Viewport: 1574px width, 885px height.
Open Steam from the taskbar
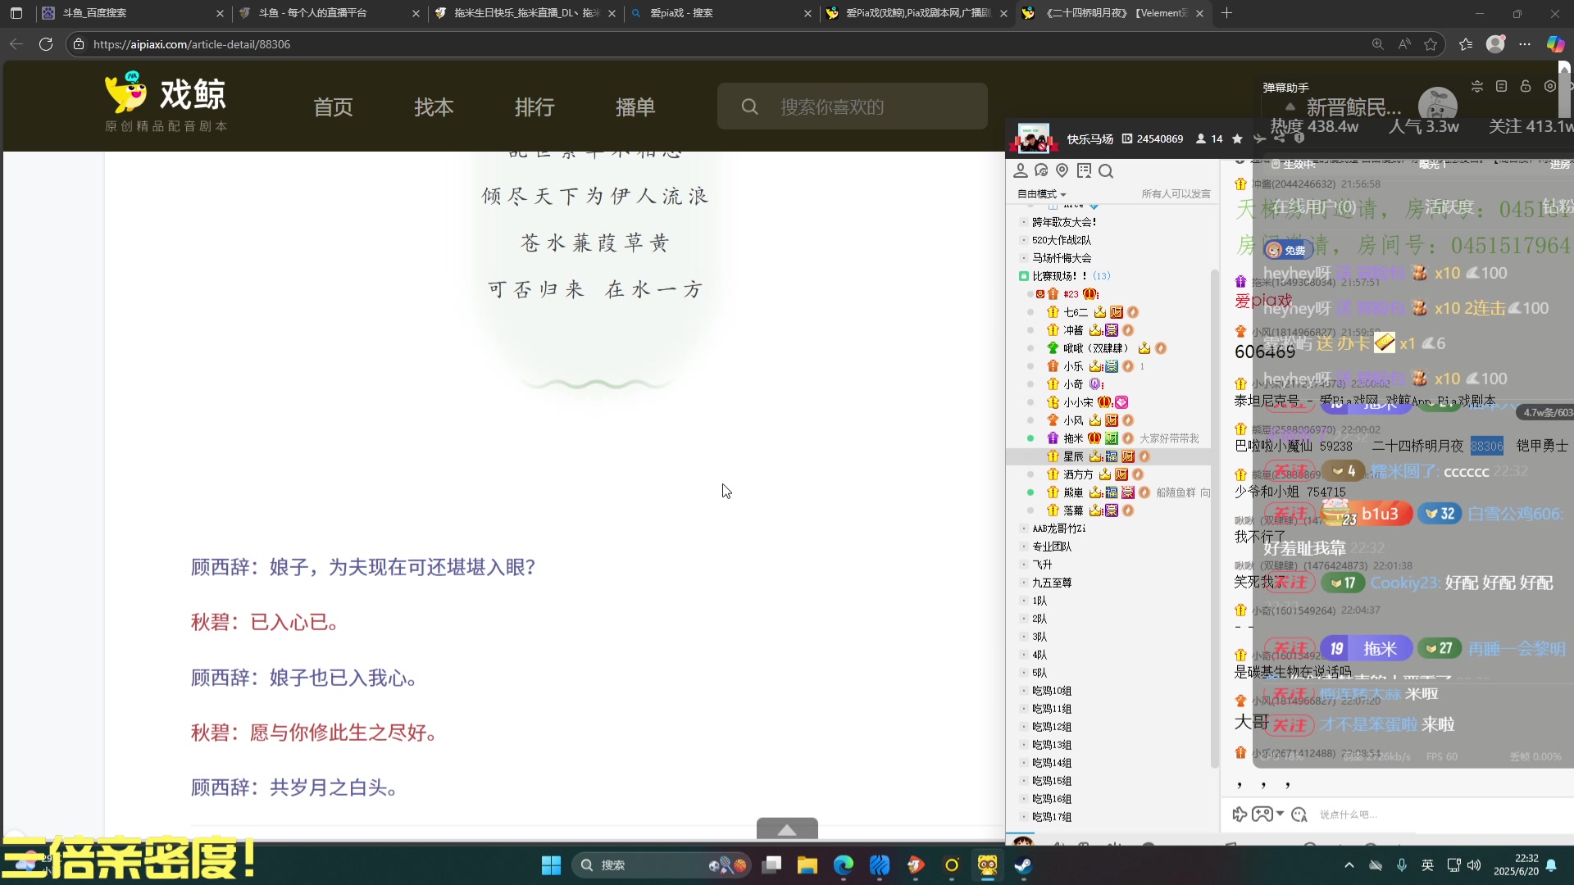pos(1023,865)
